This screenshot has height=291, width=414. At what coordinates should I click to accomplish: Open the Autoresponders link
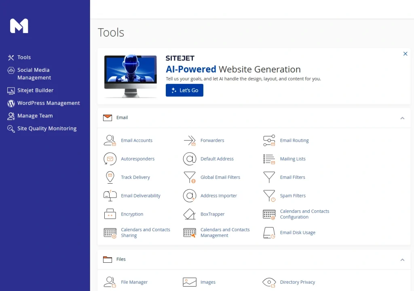tap(137, 159)
